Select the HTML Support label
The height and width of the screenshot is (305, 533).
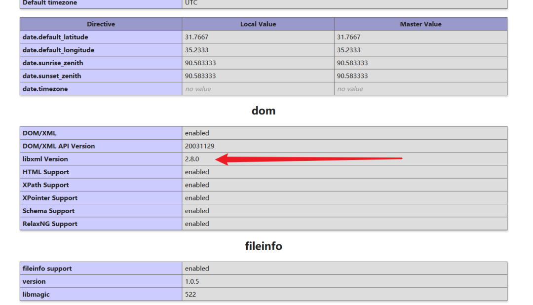(46, 172)
